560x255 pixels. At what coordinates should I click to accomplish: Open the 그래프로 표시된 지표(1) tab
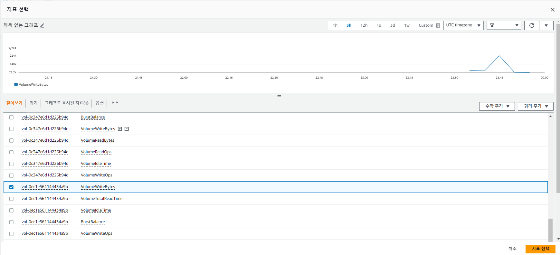(x=66, y=103)
